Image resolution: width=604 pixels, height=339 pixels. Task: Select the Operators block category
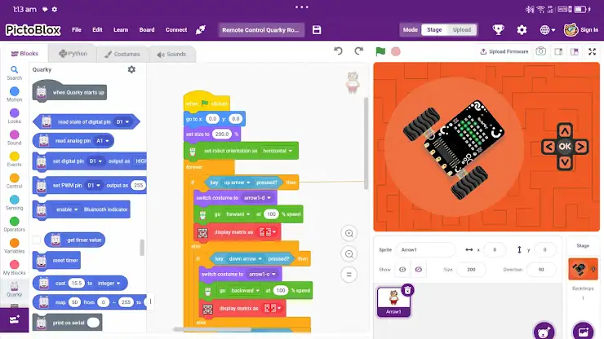14,224
